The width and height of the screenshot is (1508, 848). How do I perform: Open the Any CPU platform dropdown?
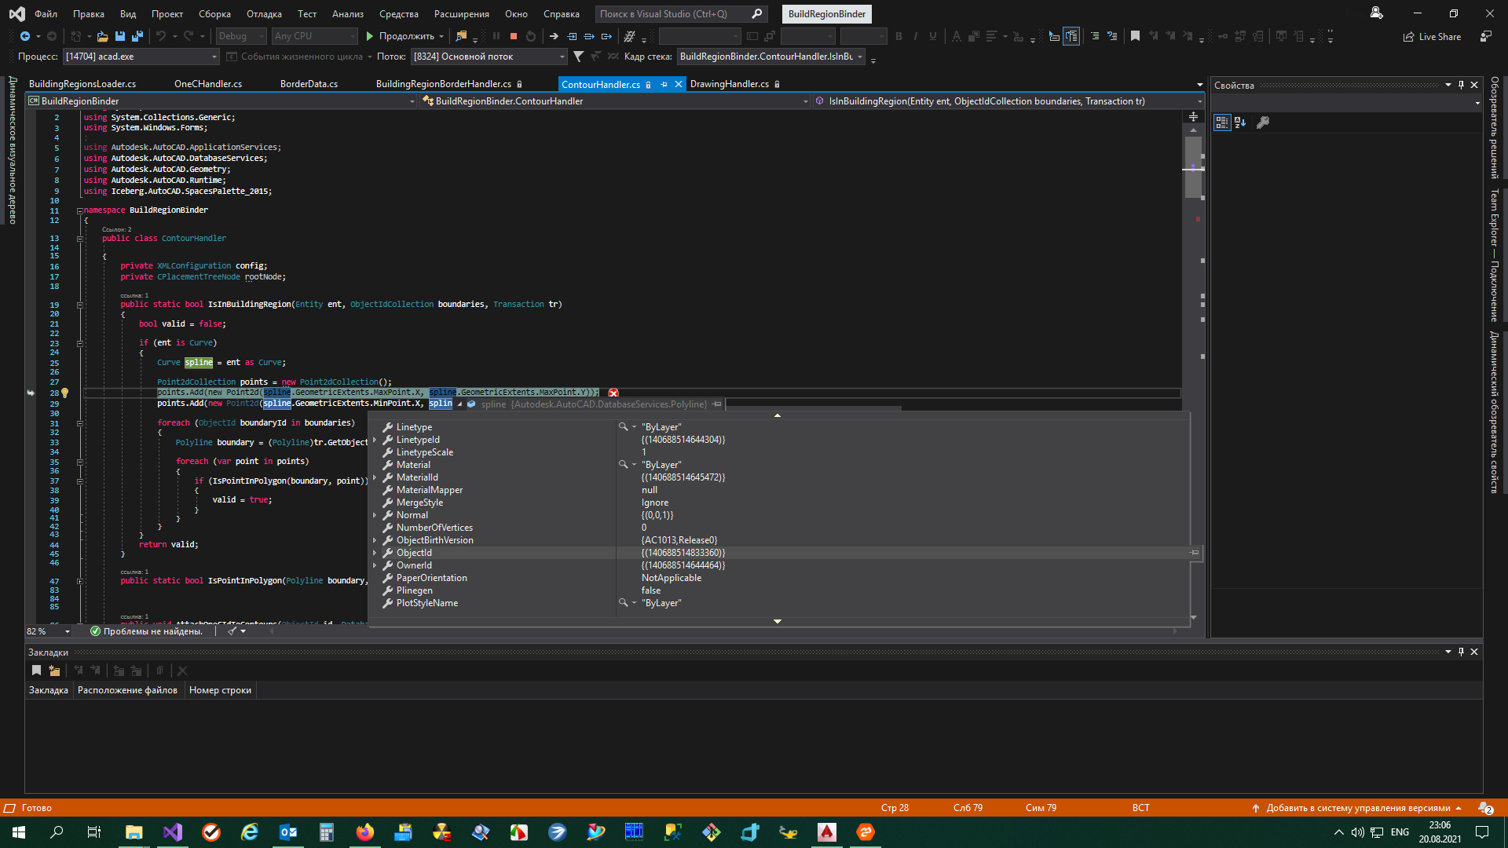[315, 36]
